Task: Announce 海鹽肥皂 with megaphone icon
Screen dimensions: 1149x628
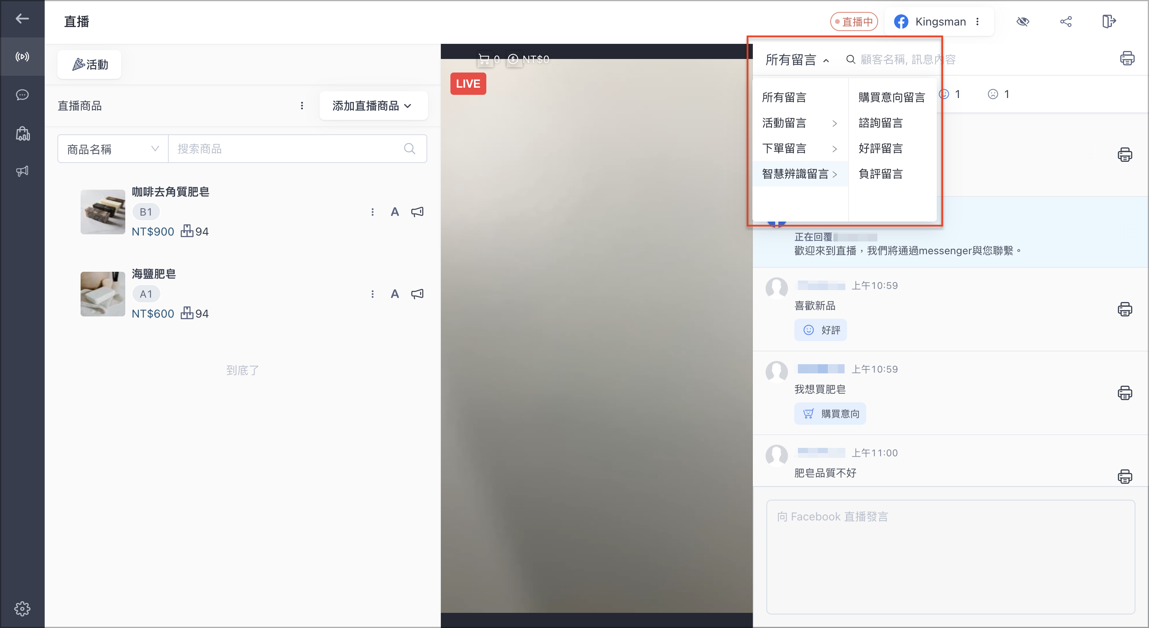Action: click(x=417, y=294)
